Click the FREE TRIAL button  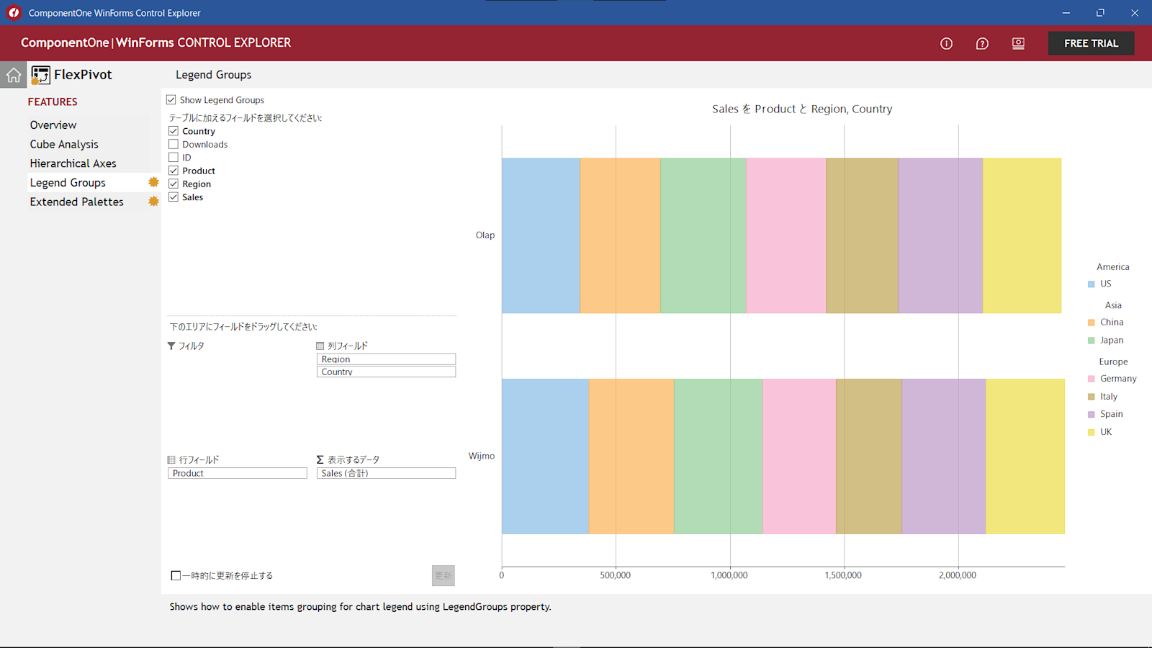[1091, 43]
